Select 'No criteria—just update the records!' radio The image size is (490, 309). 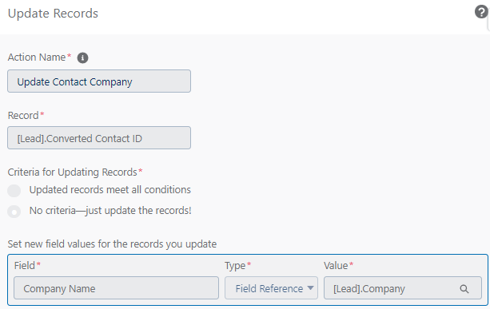[x=14, y=212]
